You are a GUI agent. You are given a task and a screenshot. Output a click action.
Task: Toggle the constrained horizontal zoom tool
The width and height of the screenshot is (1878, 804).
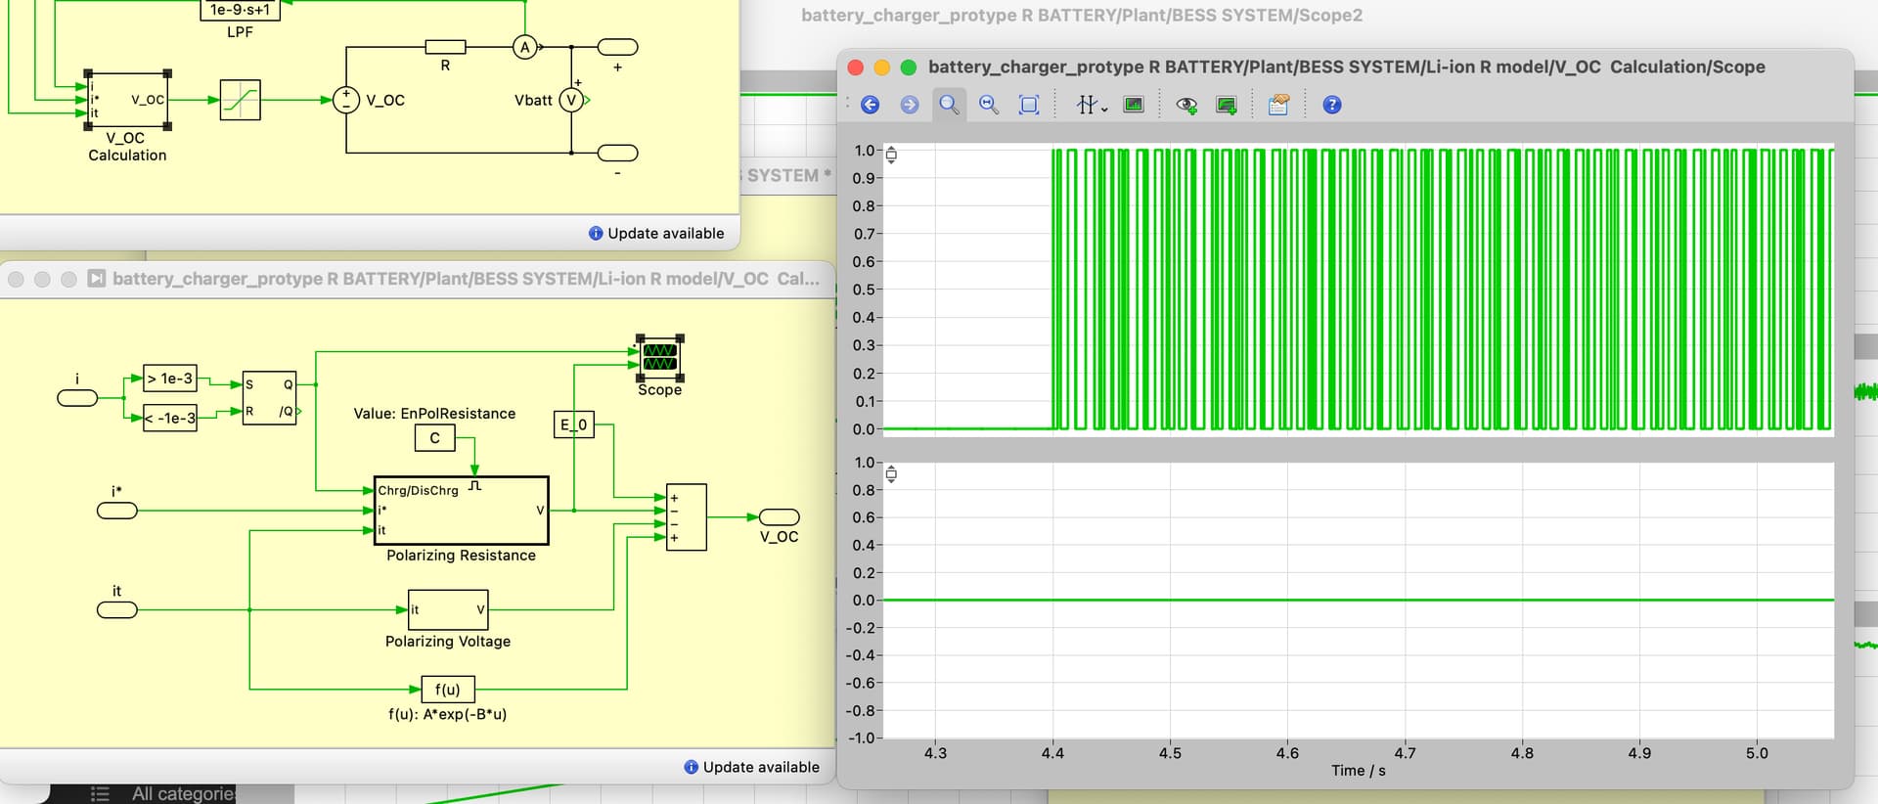click(x=989, y=105)
